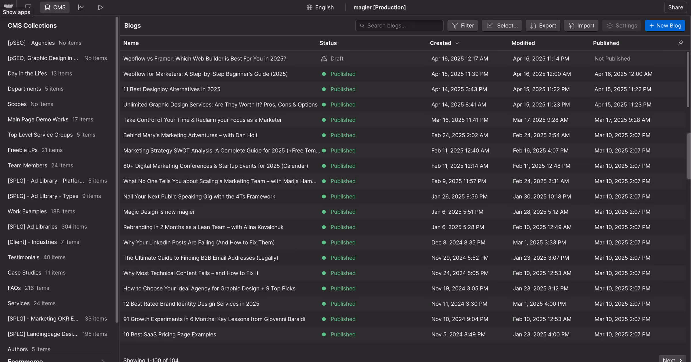691x362 pixels.
Task: Open Take Control of Your Time post
Action: click(x=202, y=120)
